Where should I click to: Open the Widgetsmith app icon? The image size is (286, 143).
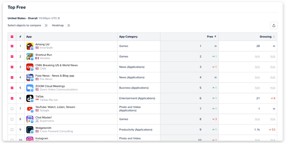click(30, 130)
